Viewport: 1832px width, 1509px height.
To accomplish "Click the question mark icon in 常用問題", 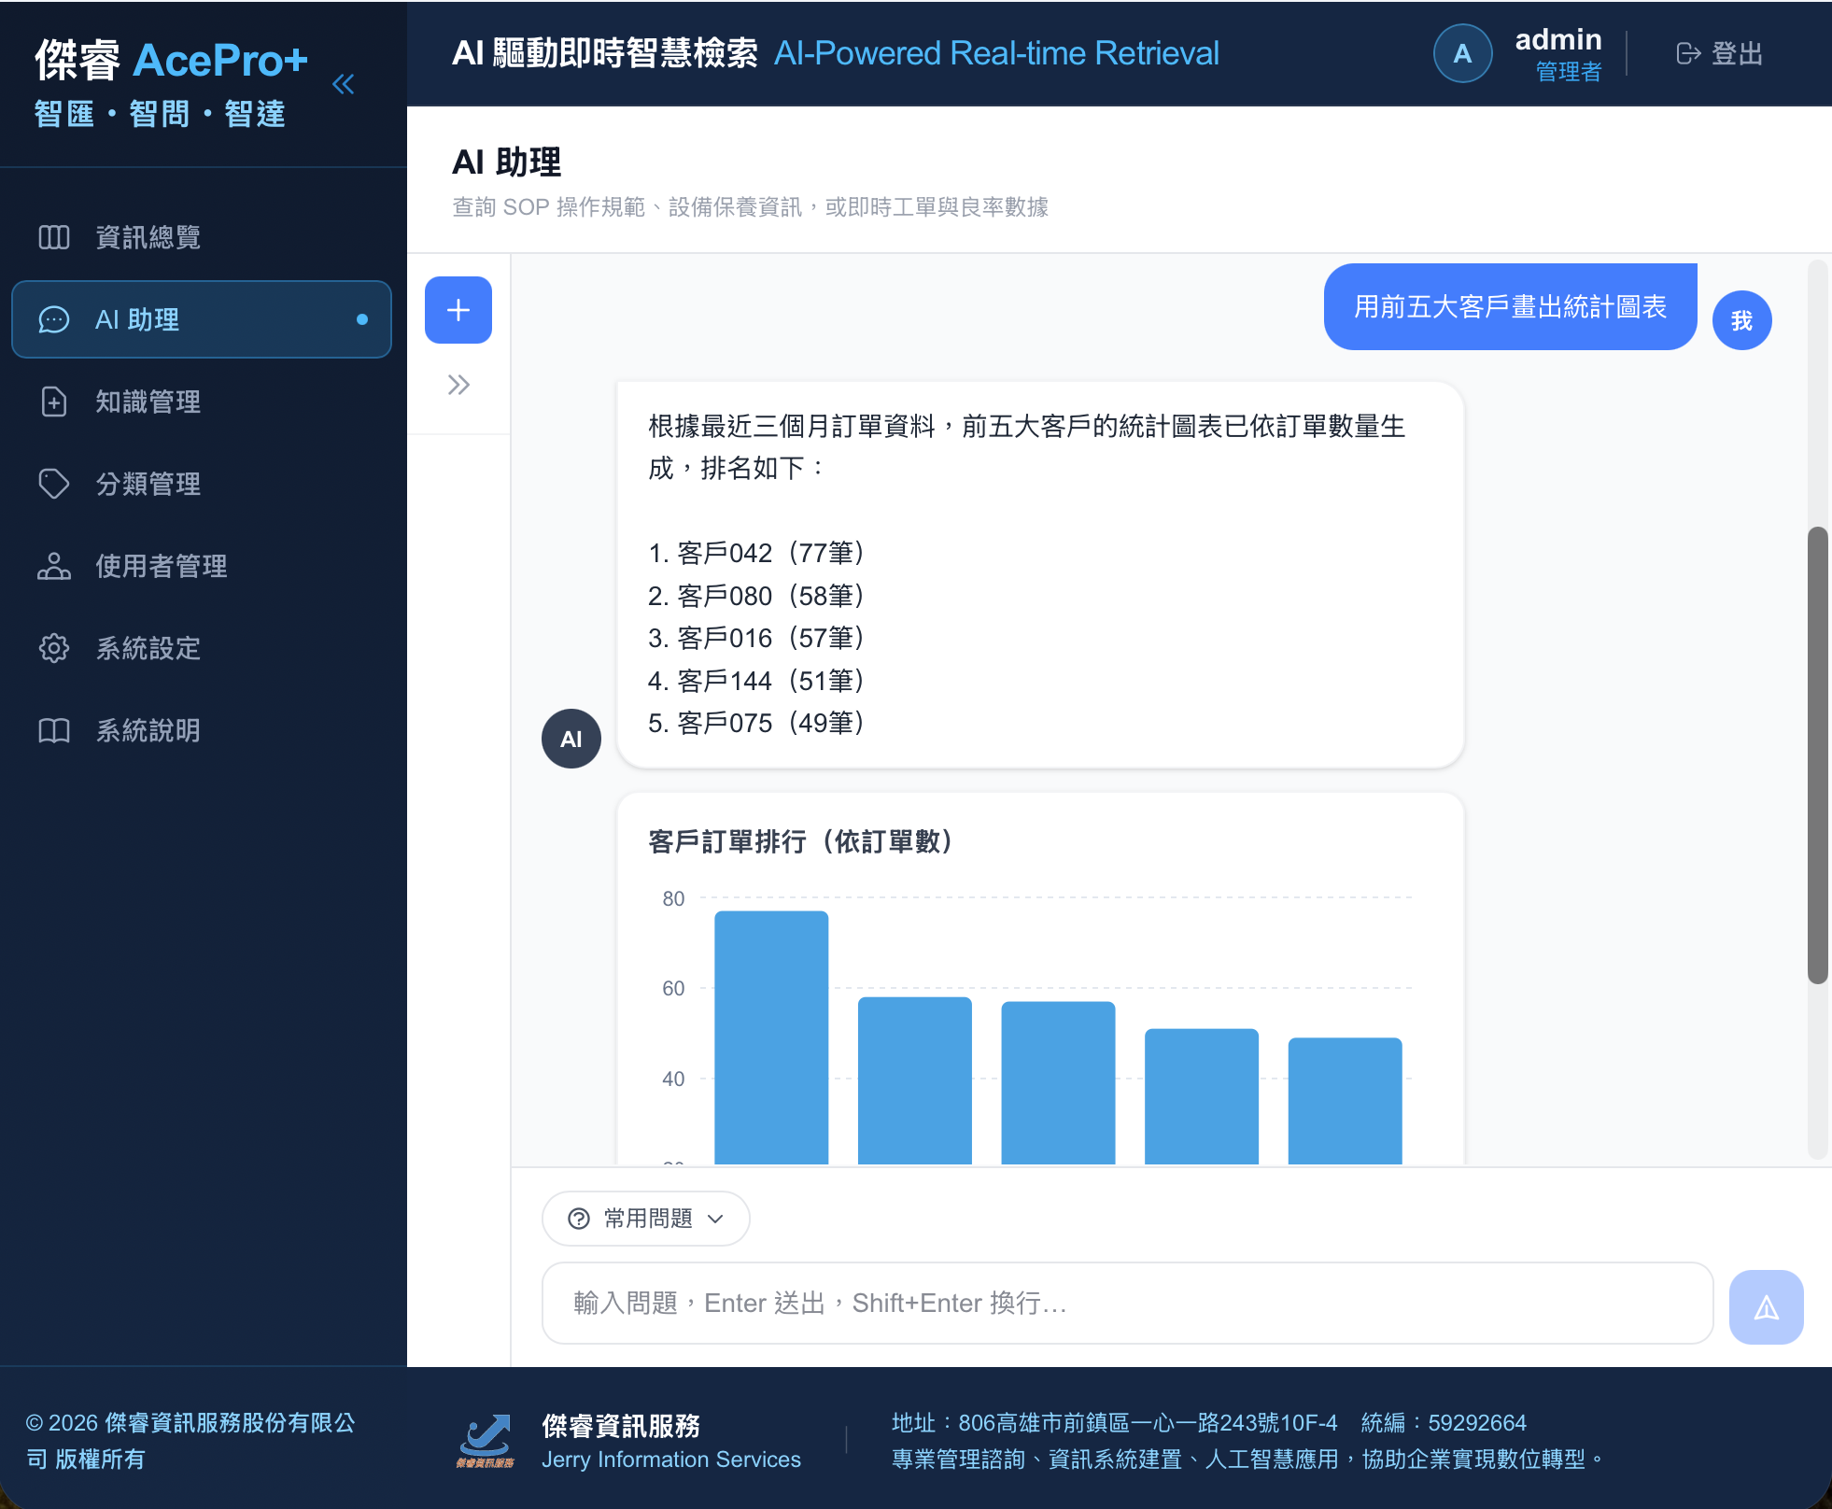I will tap(579, 1219).
